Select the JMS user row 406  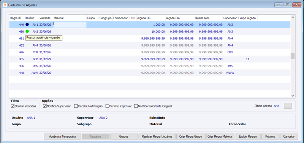coord(150,66)
